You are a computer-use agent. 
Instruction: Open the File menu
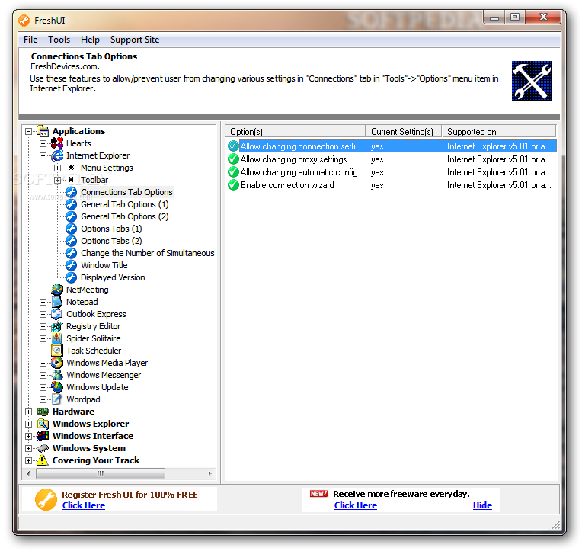point(30,40)
